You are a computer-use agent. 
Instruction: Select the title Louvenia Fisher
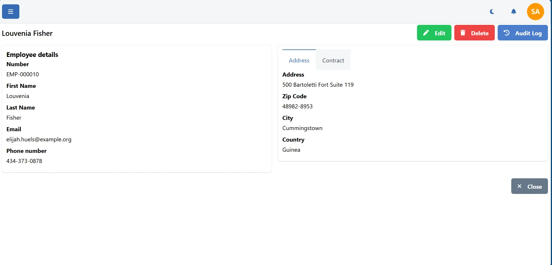click(27, 33)
